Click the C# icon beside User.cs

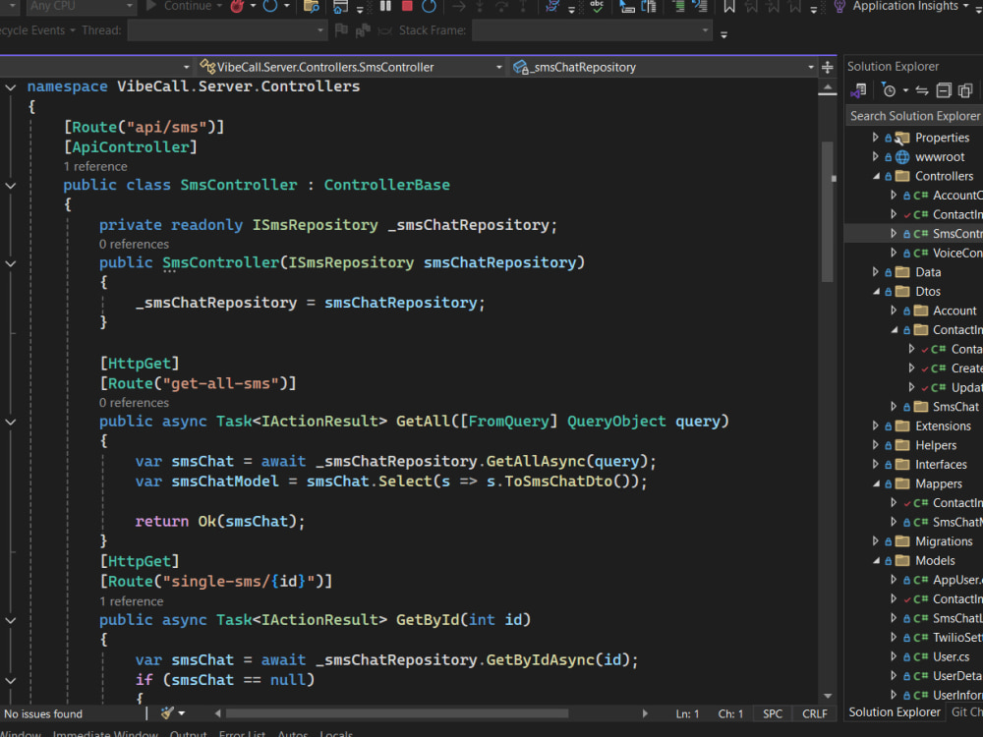pyautogui.click(x=920, y=656)
